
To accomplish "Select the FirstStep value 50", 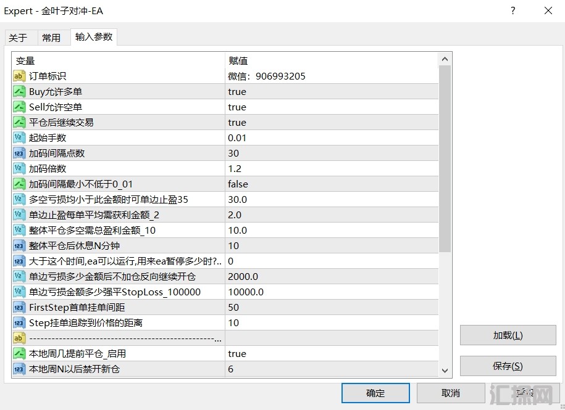I will (332, 308).
